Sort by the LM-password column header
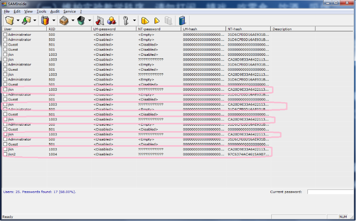 point(114,29)
